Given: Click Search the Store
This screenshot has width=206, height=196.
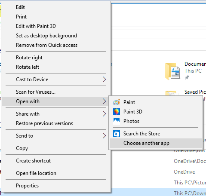Looking at the screenshot, I should tap(156, 134).
